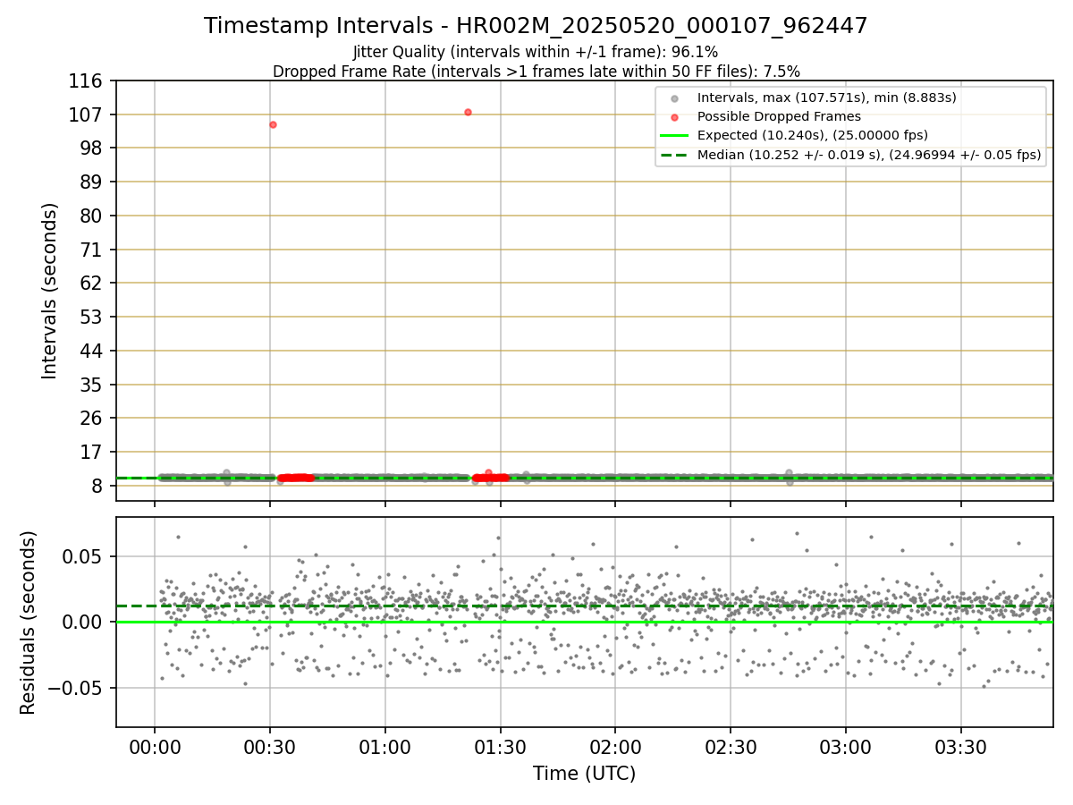Click the 'Time (UTC)' x-axis label
The height and width of the screenshot is (805, 1073).
point(584,774)
